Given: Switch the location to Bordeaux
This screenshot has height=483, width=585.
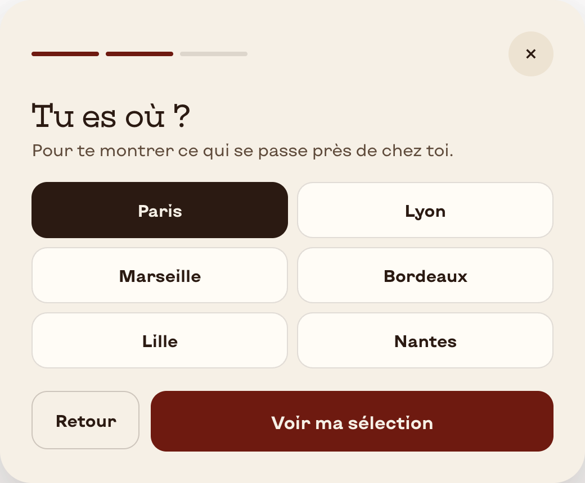Looking at the screenshot, I should (x=425, y=275).
